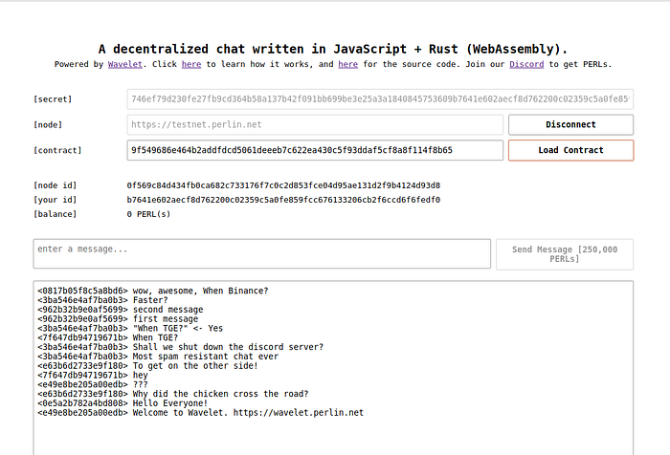Focus the 'enter a message...' text box
The height and width of the screenshot is (455, 670).
coord(261,254)
